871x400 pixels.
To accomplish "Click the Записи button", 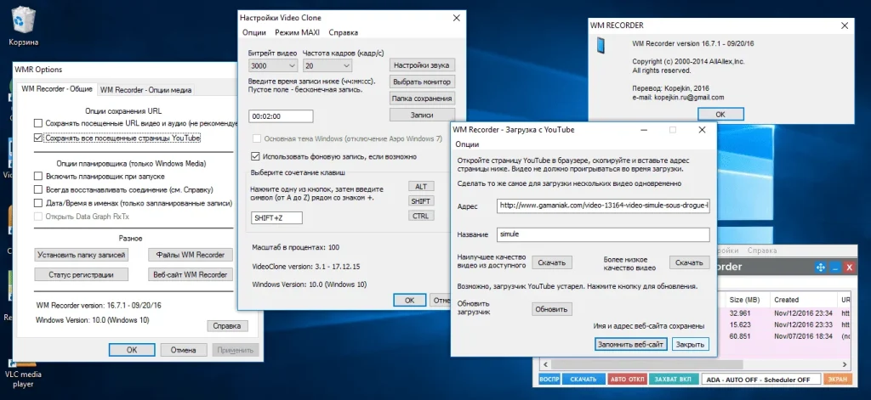I will [422, 115].
